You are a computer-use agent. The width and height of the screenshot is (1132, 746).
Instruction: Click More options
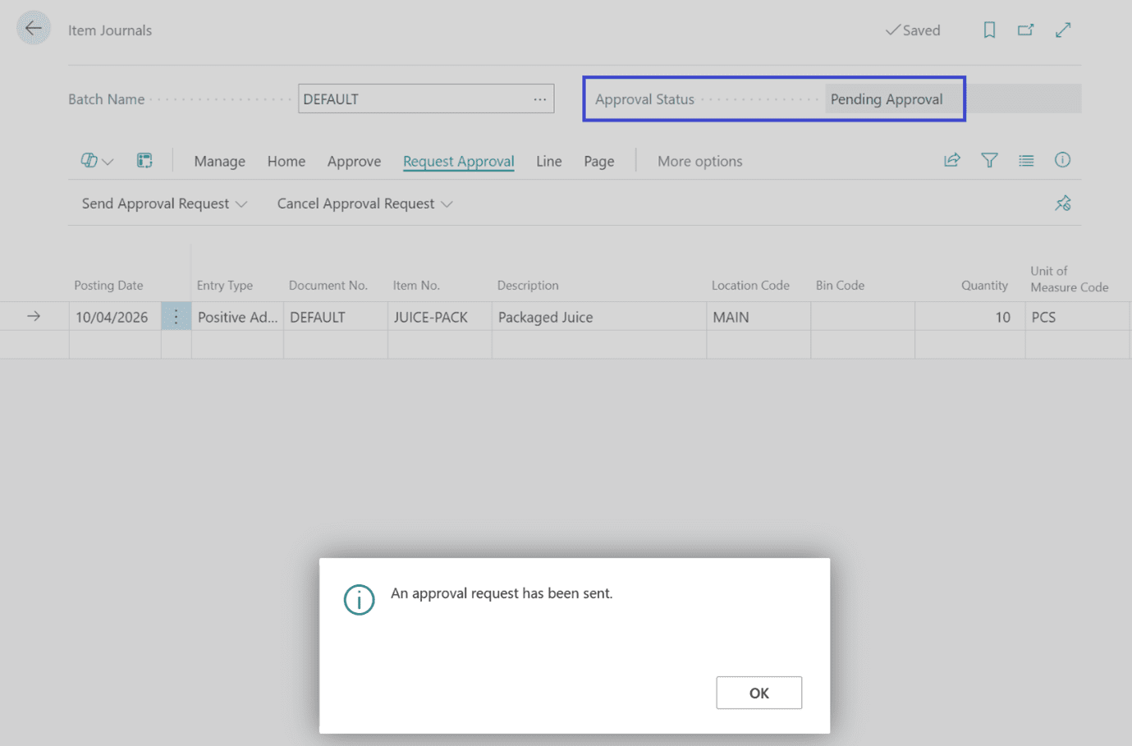[699, 162]
